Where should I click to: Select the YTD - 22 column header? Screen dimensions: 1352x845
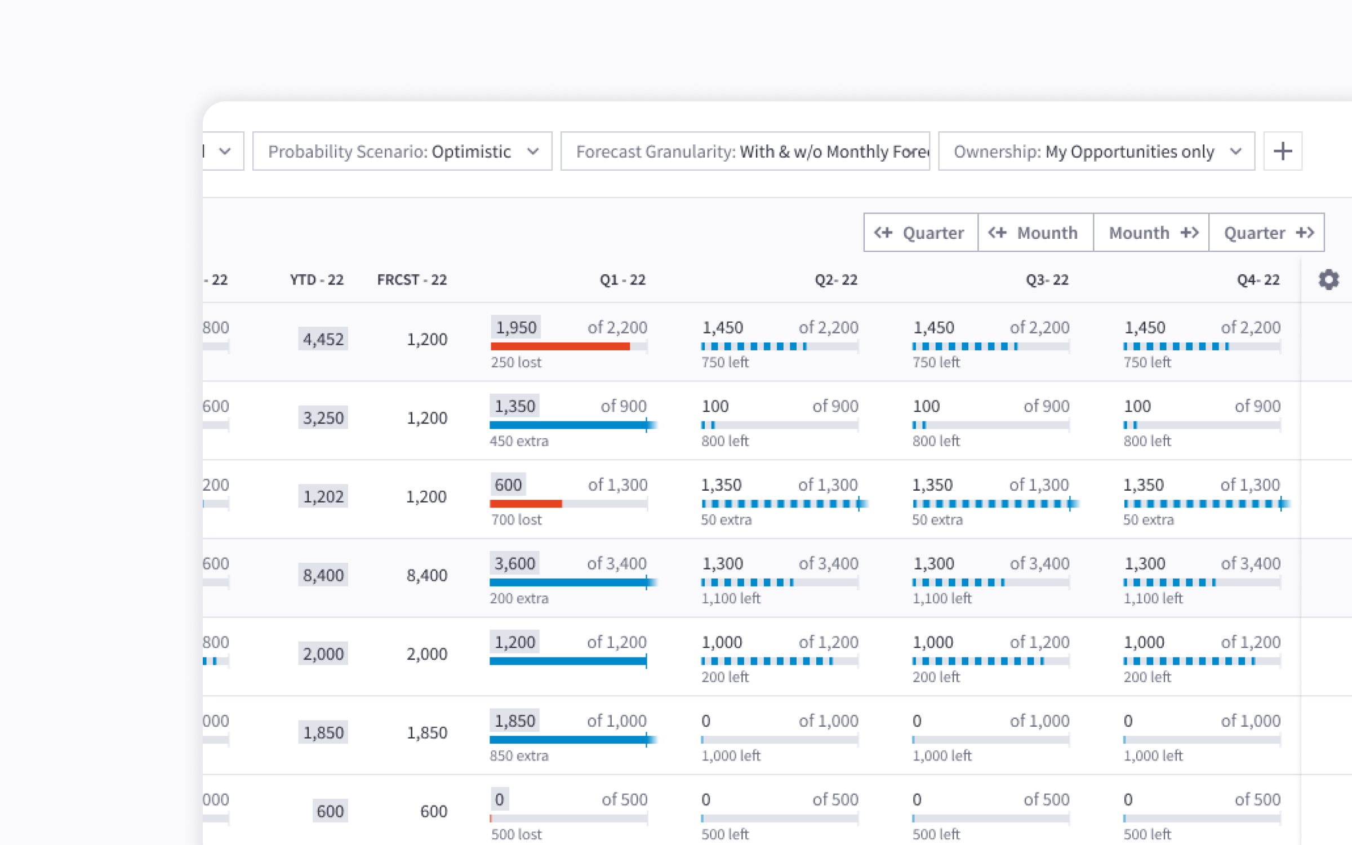tap(317, 279)
